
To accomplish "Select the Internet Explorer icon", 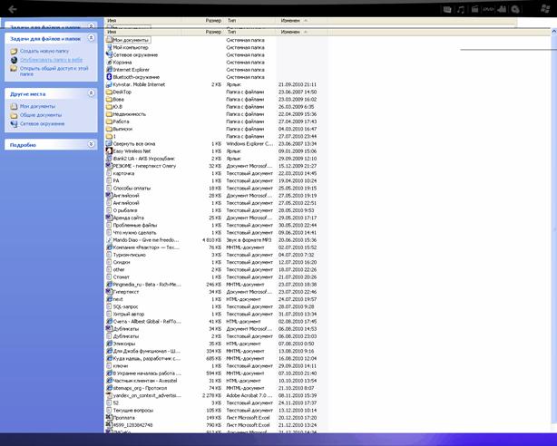I will tap(109, 70).
